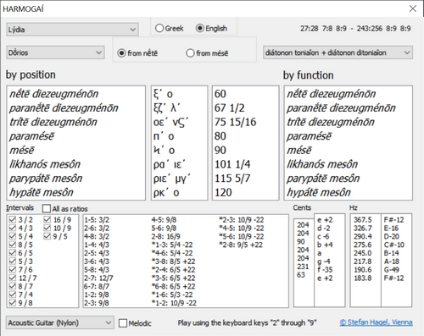Click the value '75 15/16' in numbers list
The image size is (424, 336).
click(x=235, y=122)
